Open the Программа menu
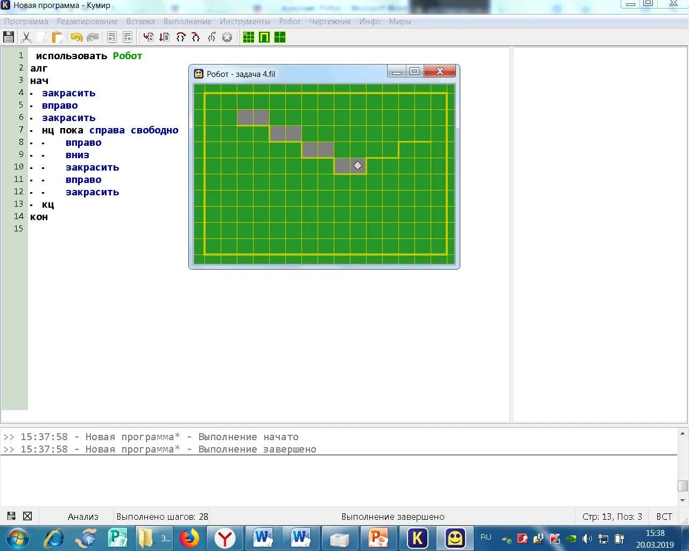The image size is (689, 551). point(26,22)
